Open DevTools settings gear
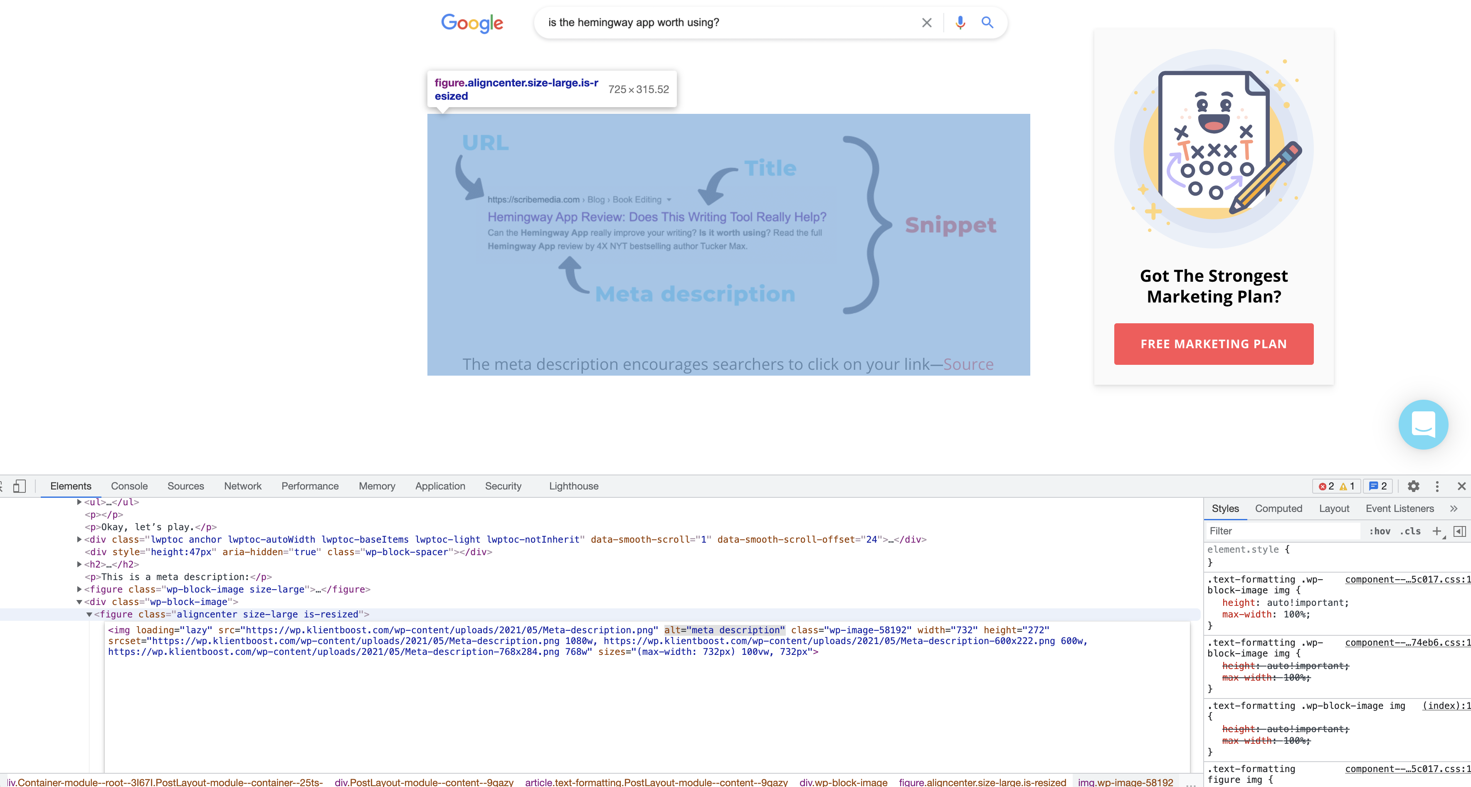This screenshot has height=787, width=1471. [1413, 486]
